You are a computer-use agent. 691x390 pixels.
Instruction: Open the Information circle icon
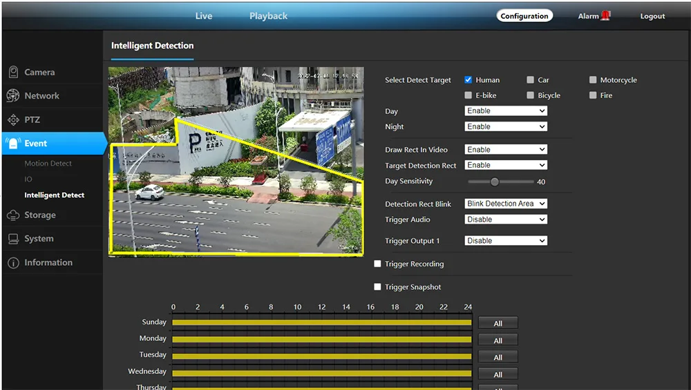click(x=13, y=263)
